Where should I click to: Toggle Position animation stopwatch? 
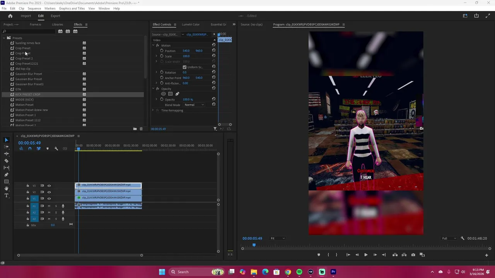coord(162,51)
